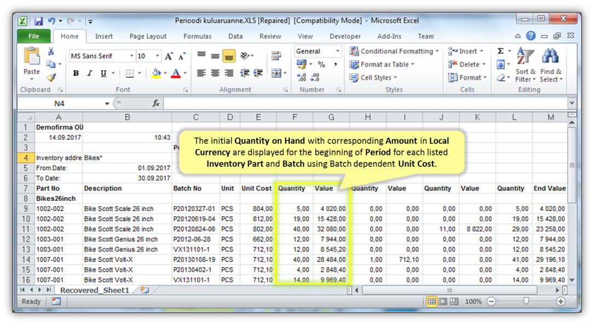Viewport: 594px width, 325px height.
Task: Toggle Bottom Align in Alignment group
Action: click(229, 56)
